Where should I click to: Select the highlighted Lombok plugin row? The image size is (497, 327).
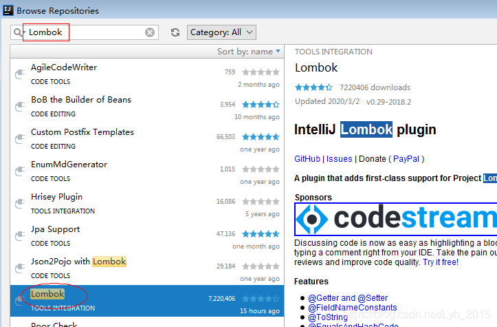click(x=147, y=301)
